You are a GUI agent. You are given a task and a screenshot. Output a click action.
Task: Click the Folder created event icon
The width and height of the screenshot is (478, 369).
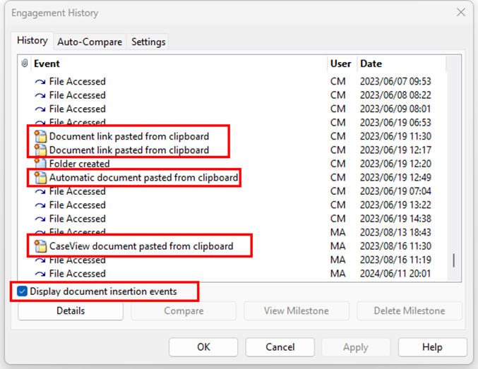coord(41,164)
